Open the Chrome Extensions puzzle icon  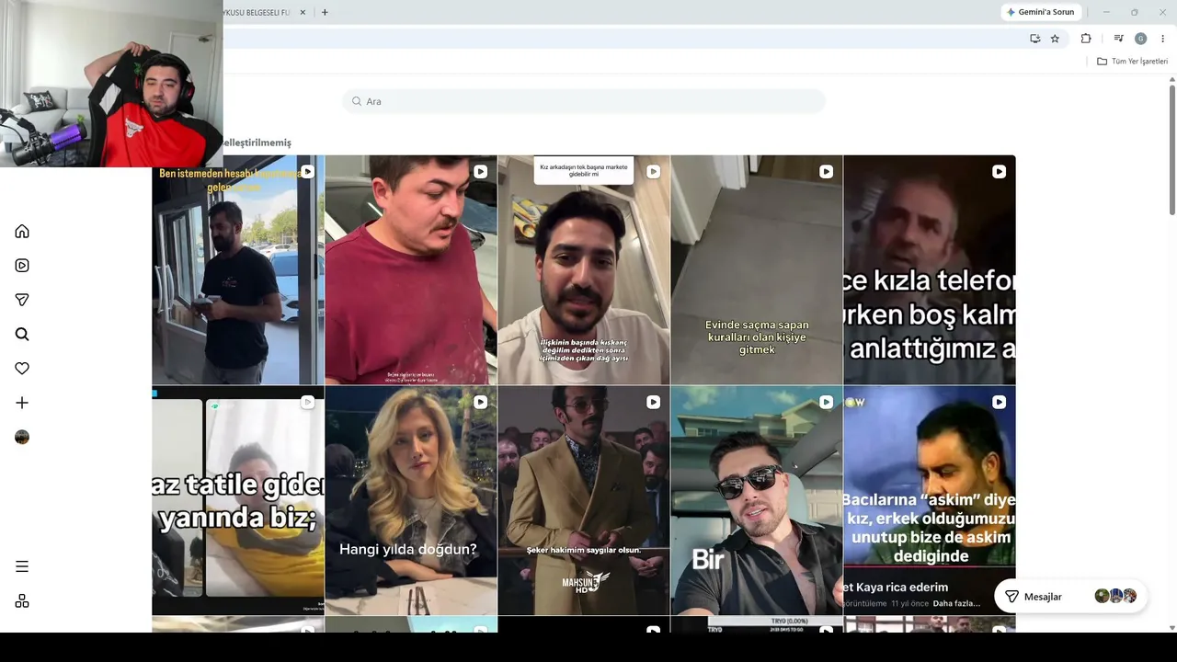[x=1086, y=39]
